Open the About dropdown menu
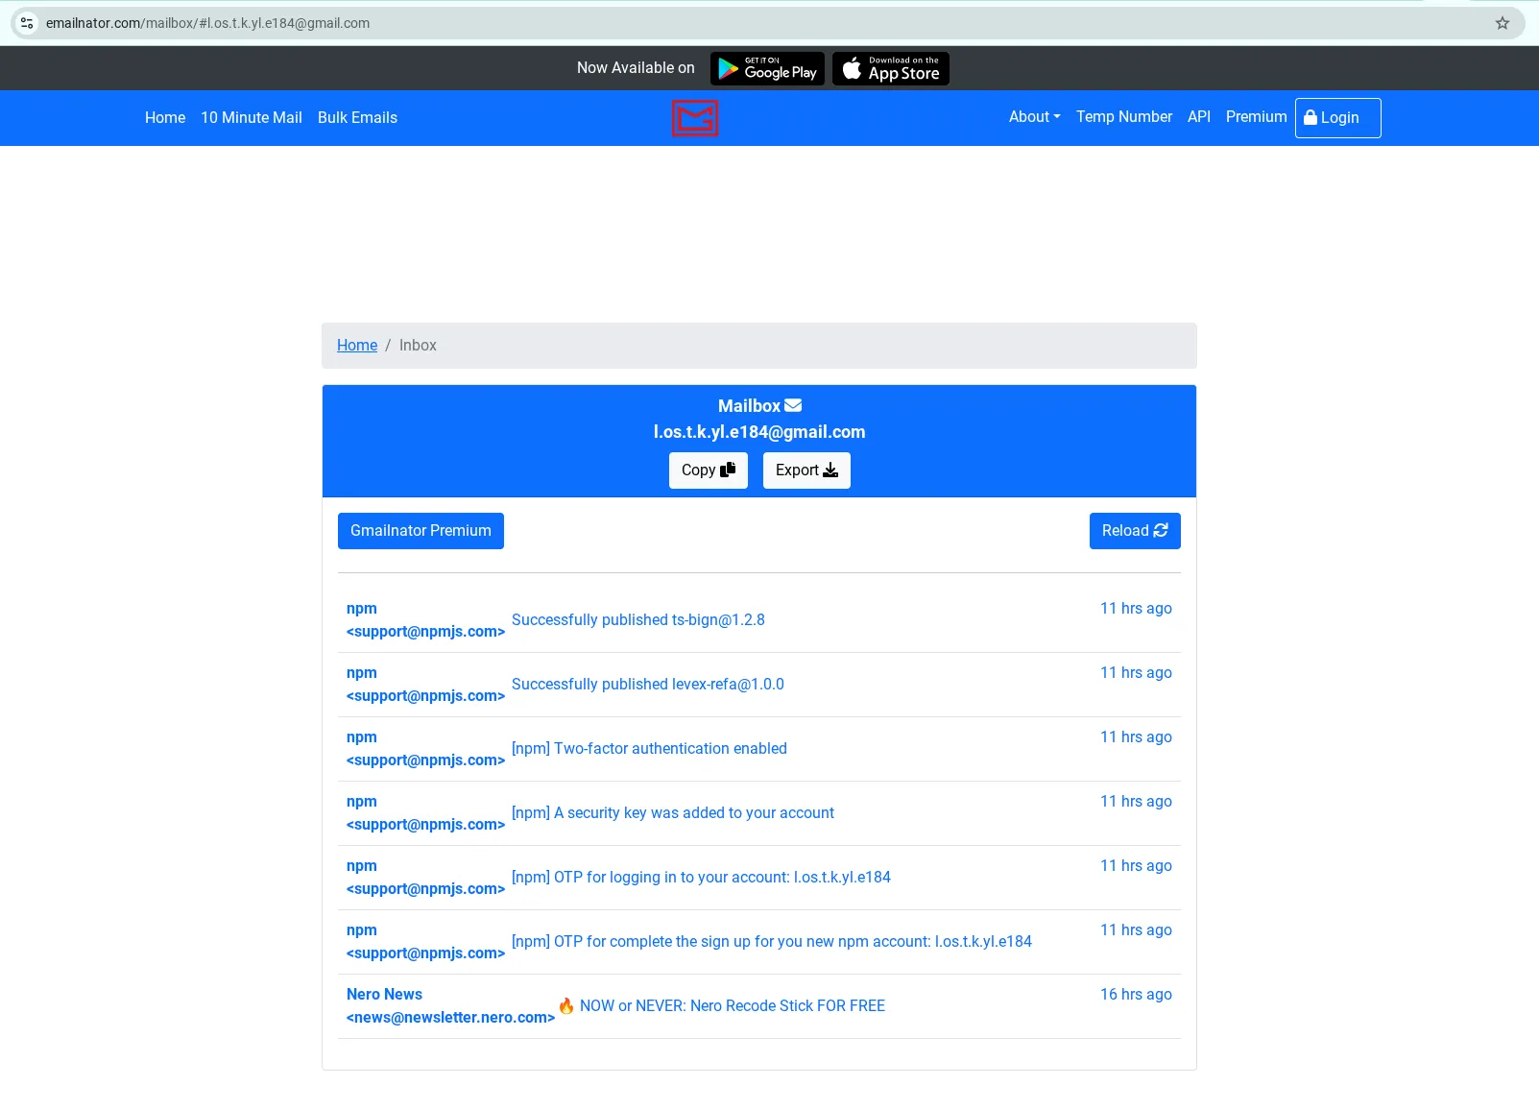Image resolution: width=1539 pixels, height=1110 pixels. pyautogui.click(x=1033, y=116)
